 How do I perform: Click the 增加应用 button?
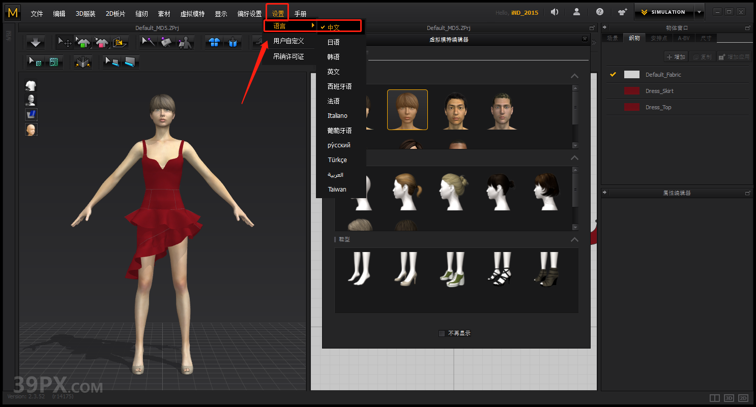(x=734, y=57)
